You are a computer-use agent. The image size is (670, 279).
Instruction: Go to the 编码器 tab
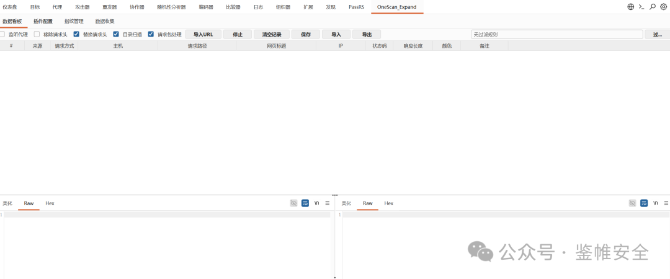[x=206, y=7]
